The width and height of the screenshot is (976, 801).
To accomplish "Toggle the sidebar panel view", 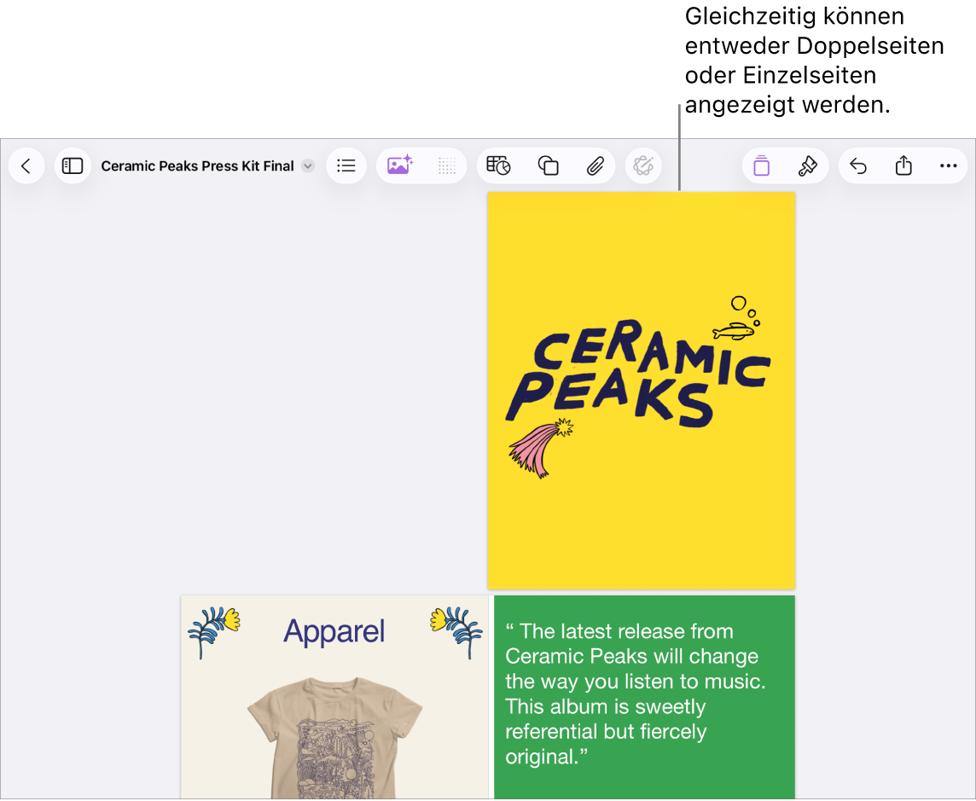I will 73,166.
